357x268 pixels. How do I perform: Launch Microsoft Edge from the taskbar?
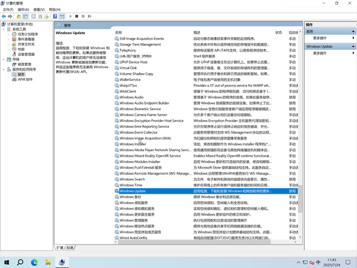[x=35, y=262]
